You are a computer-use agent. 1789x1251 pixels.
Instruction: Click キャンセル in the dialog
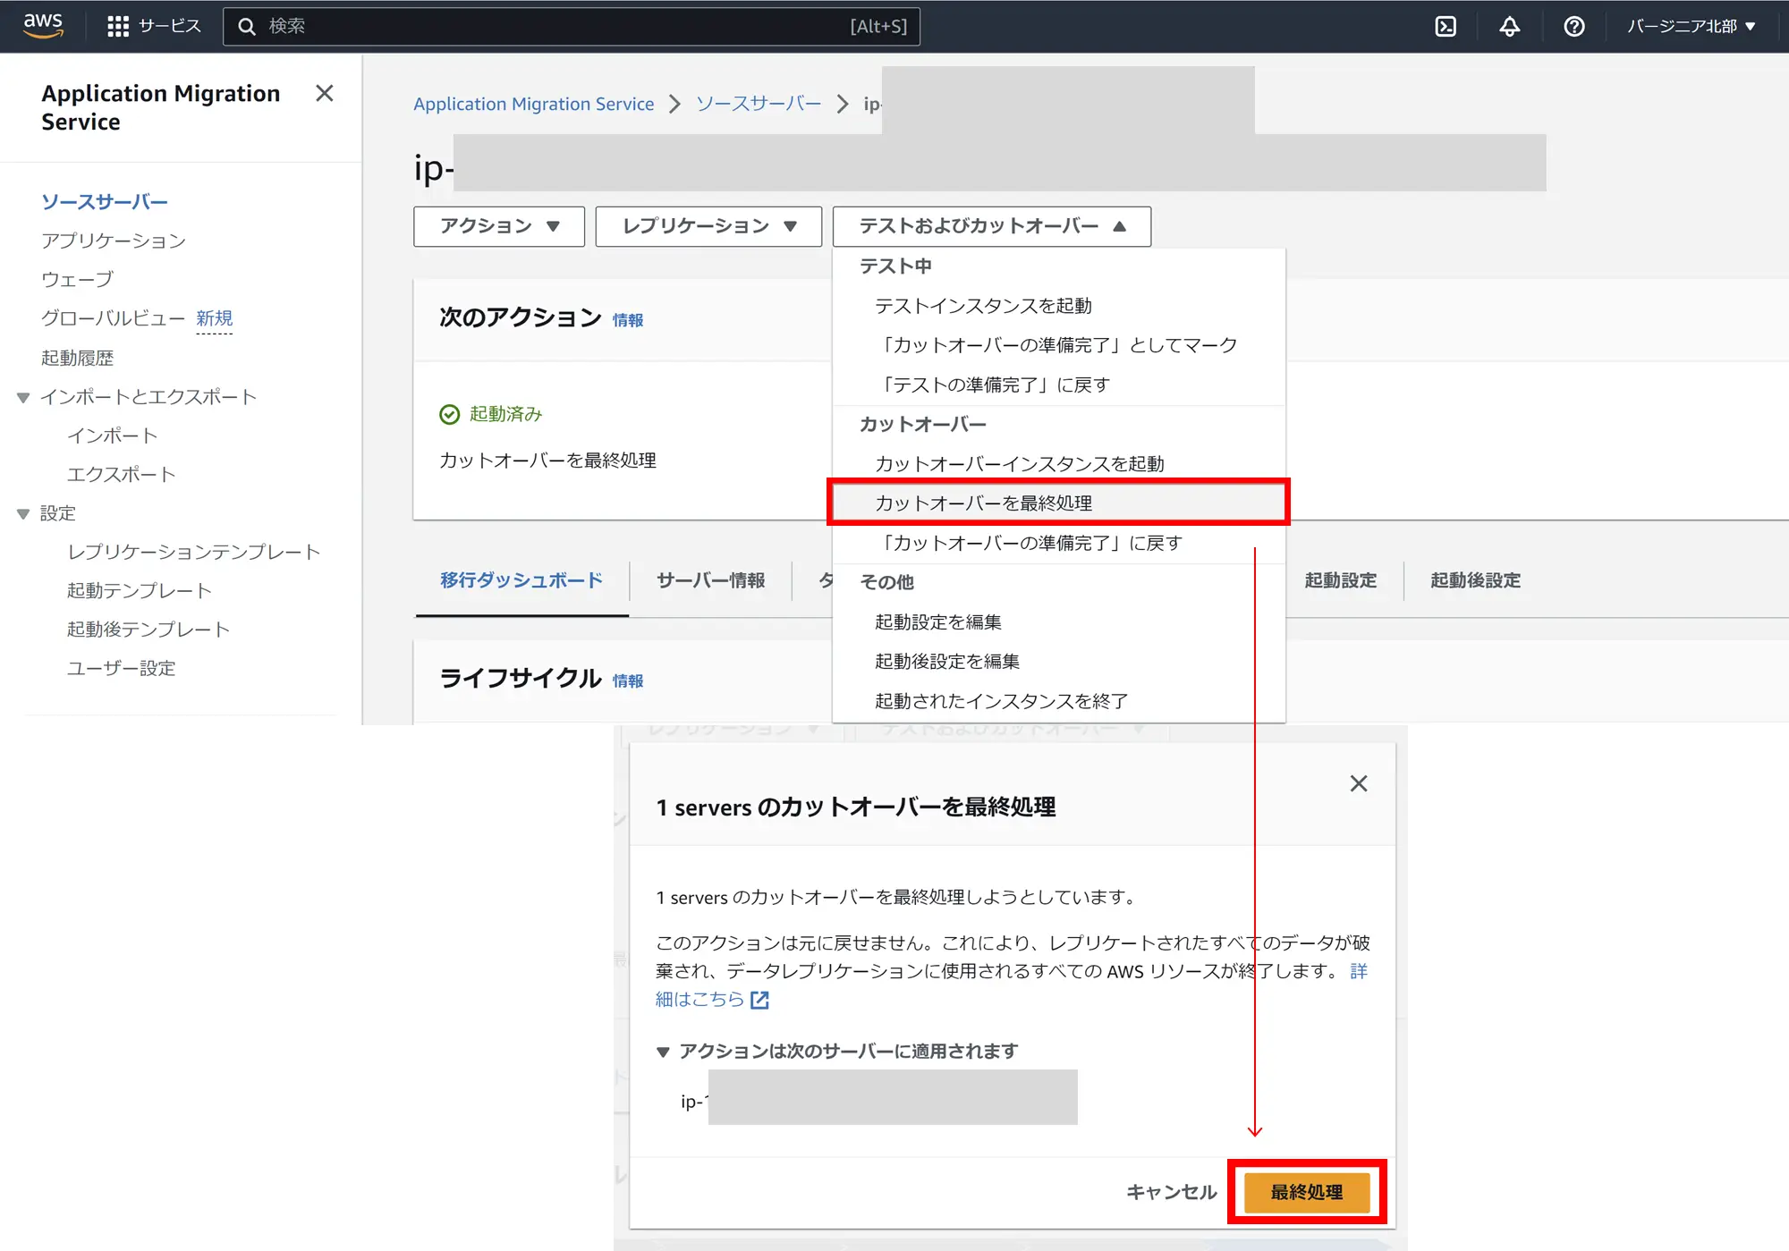1171,1192
